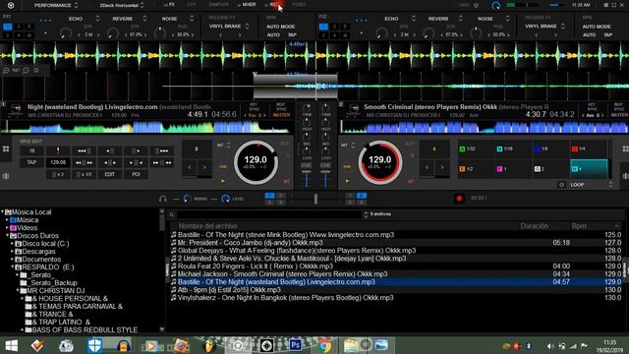The height and width of the screenshot is (354, 629).
Task: Play the right deck
Action: (x=347, y=181)
